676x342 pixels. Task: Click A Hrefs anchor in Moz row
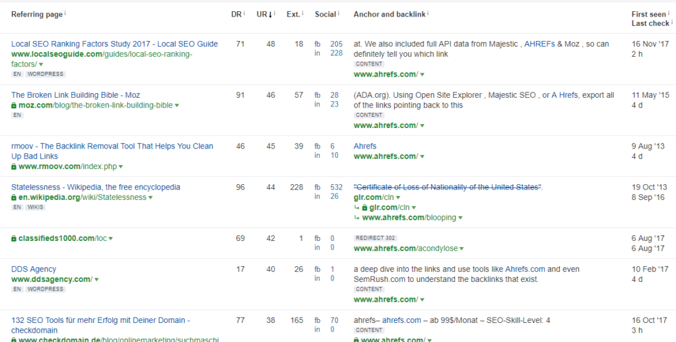565,95
